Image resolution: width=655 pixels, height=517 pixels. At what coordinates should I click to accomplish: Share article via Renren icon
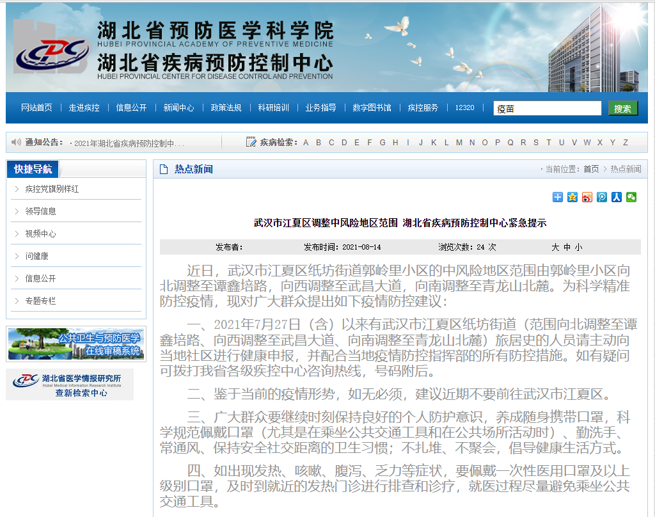click(617, 197)
